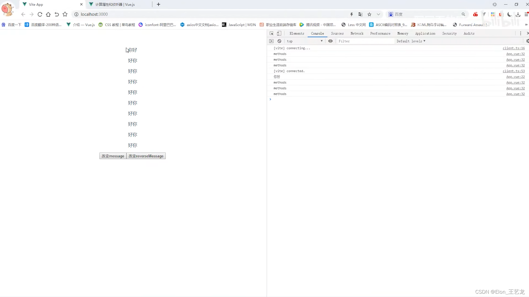
Task: Click the clear console icon
Action: pos(279,41)
